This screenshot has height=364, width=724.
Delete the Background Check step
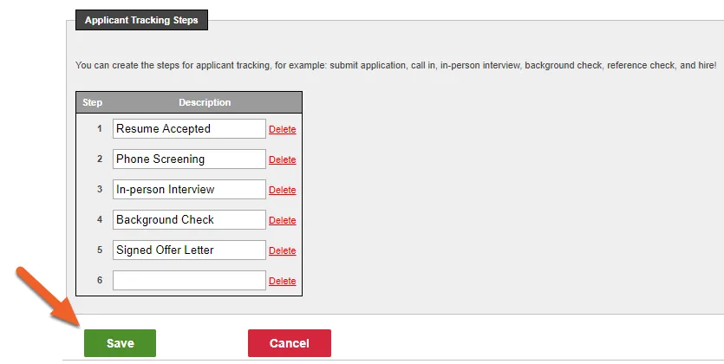[x=282, y=220]
